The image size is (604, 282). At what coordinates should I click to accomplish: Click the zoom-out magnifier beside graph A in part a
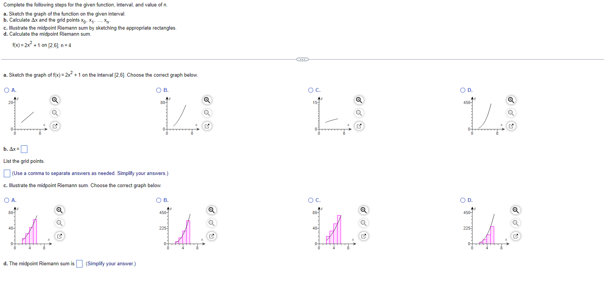(x=54, y=113)
